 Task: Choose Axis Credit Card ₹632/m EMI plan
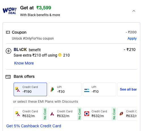pos(65,114)
